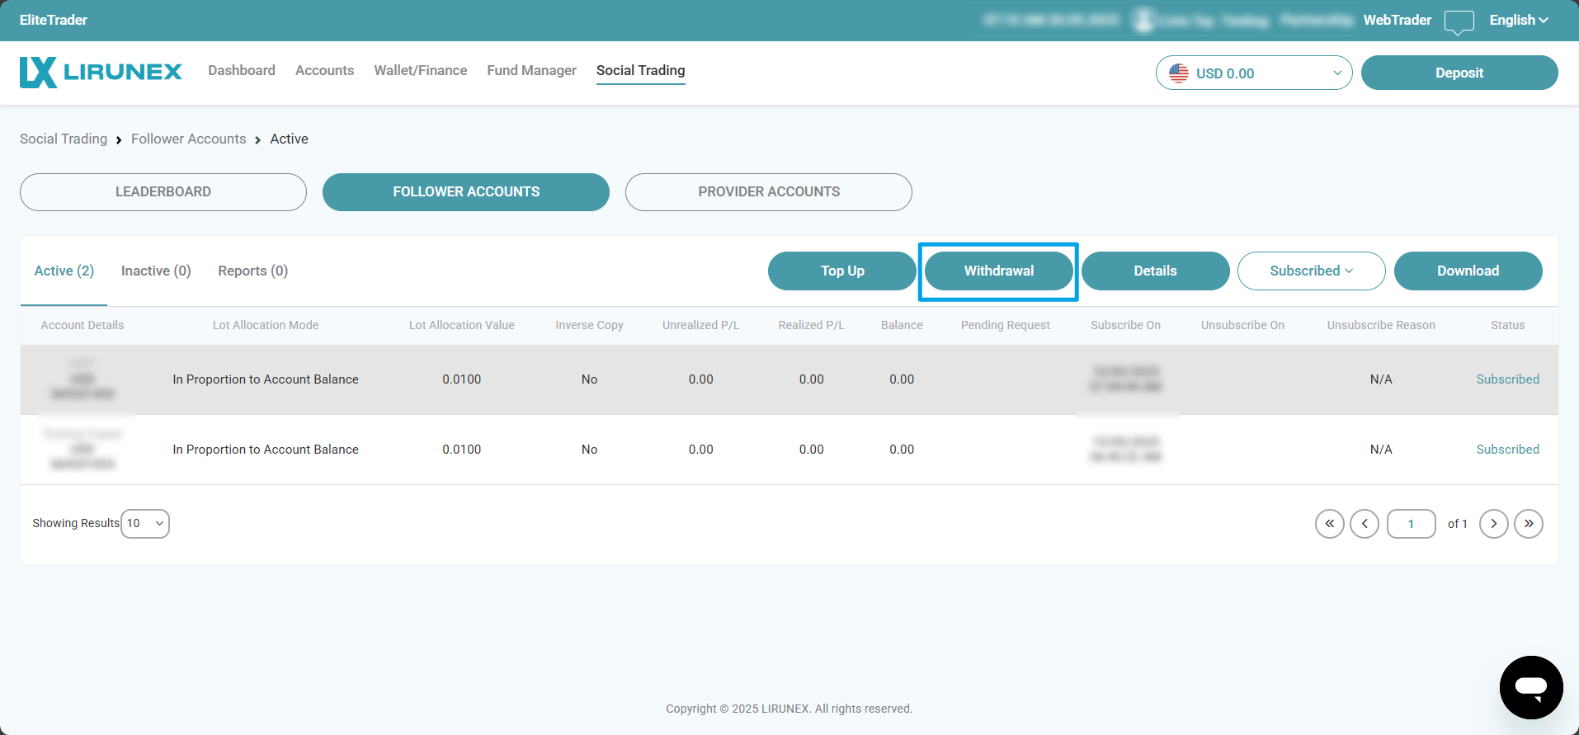This screenshot has height=735, width=1579.
Task: Expand the USD 0.00 account selector
Action: point(1253,73)
